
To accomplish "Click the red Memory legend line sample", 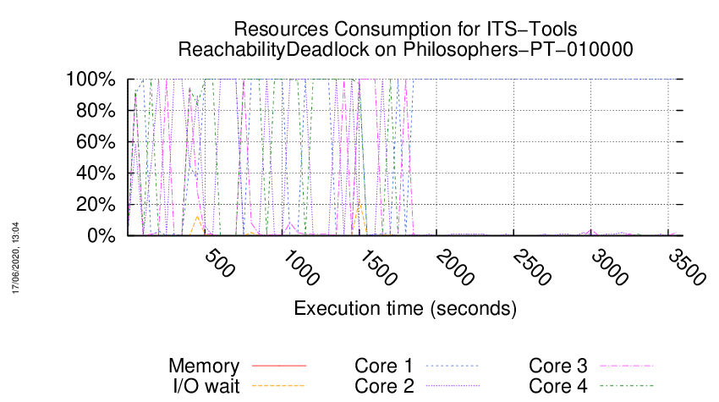I will [279, 366].
